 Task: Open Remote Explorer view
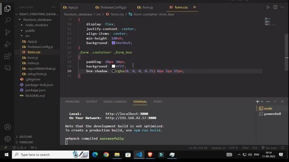point(8,68)
